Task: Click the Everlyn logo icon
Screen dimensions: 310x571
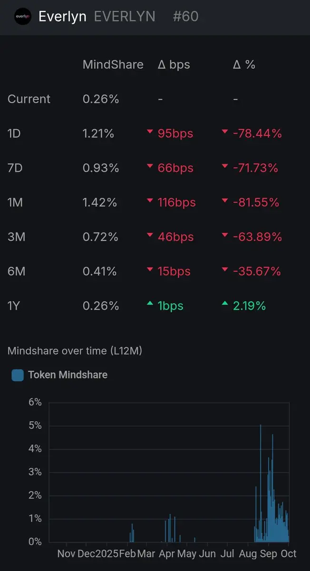Action: (x=23, y=17)
